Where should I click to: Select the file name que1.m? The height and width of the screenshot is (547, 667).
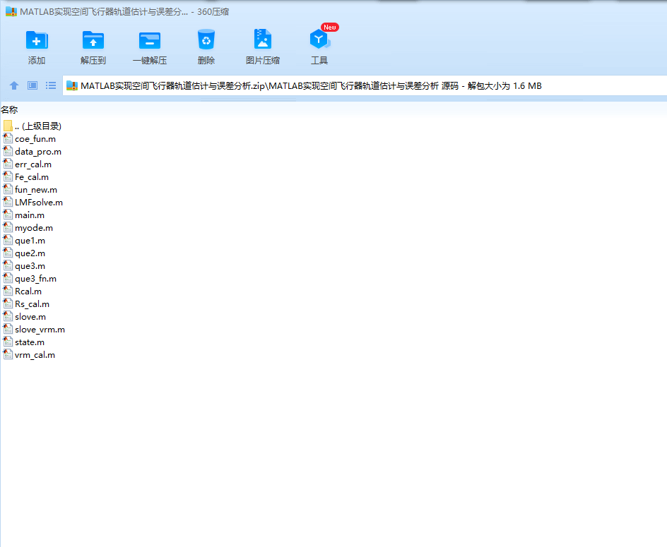coord(30,241)
